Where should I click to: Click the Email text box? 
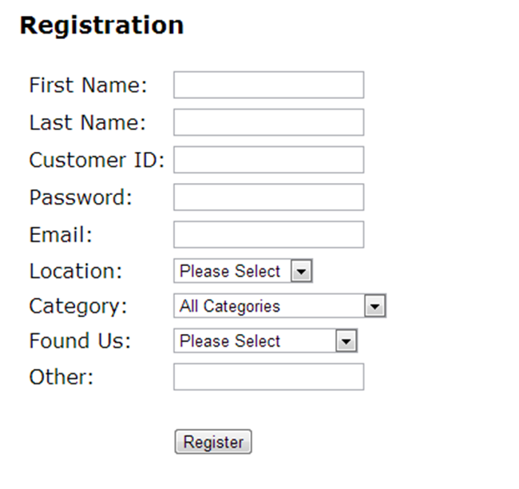coord(268,234)
